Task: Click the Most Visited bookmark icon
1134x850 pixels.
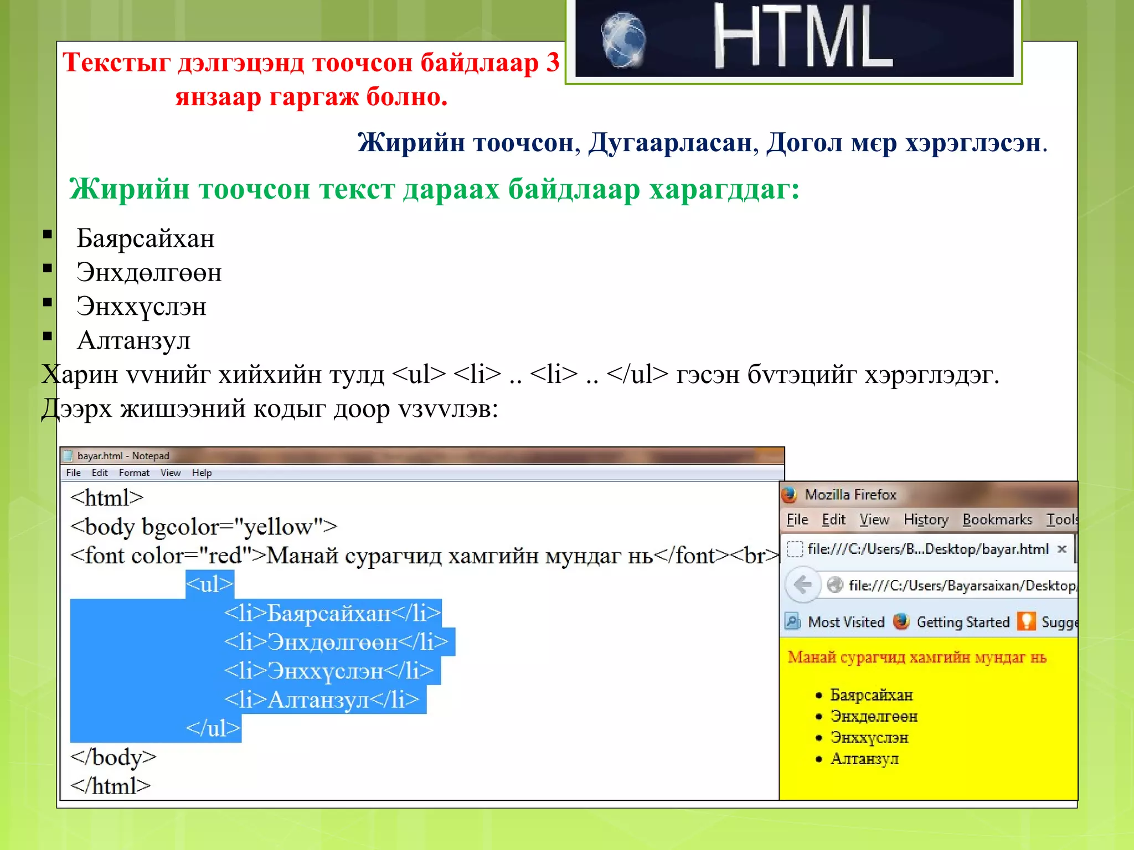Action: [x=793, y=621]
